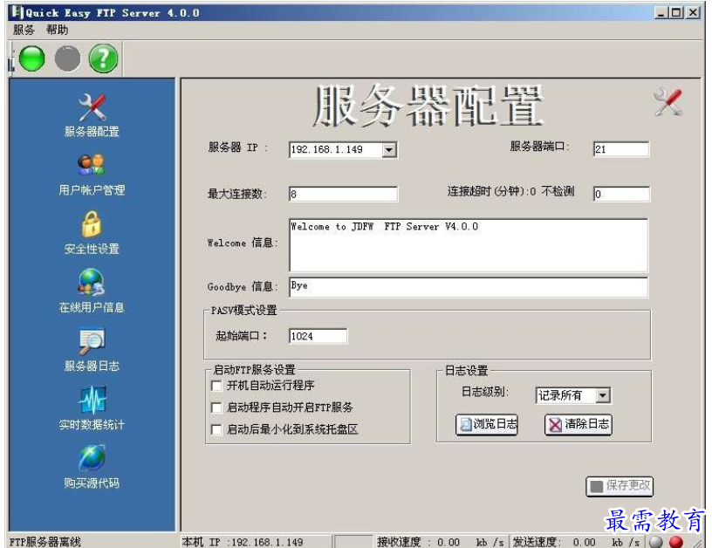Image resolution: width=712 pixels, height=548 pixels.
Task: Click 在线用户信息 sidebar label
Action: [92, 307]
